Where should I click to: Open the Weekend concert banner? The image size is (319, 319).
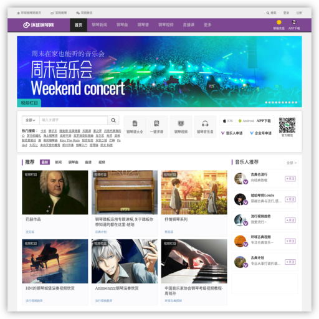click(x=159, y=72)
